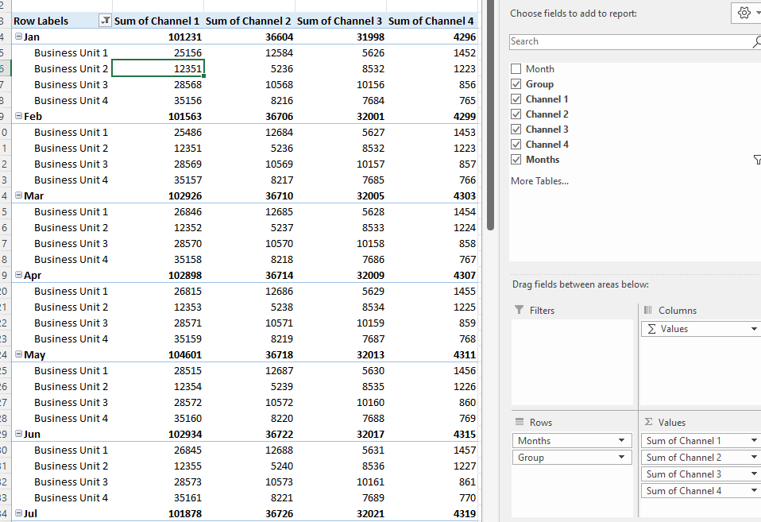Click the Columns area icon
The height and width of the screenshot is (522, 761).
click(x=648, y=310)
